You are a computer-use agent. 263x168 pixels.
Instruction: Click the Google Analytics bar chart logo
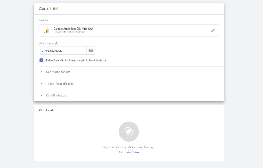[46, 31]
